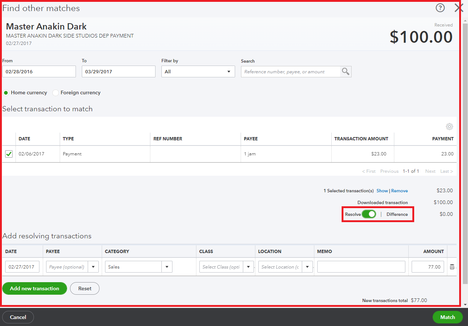Uncheck the 02/06/2017 Payment transaction row
468x326 pixels.
[8, 154]
